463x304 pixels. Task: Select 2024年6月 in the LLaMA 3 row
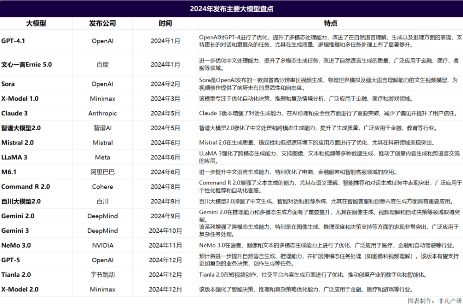(x=165, y=158)
